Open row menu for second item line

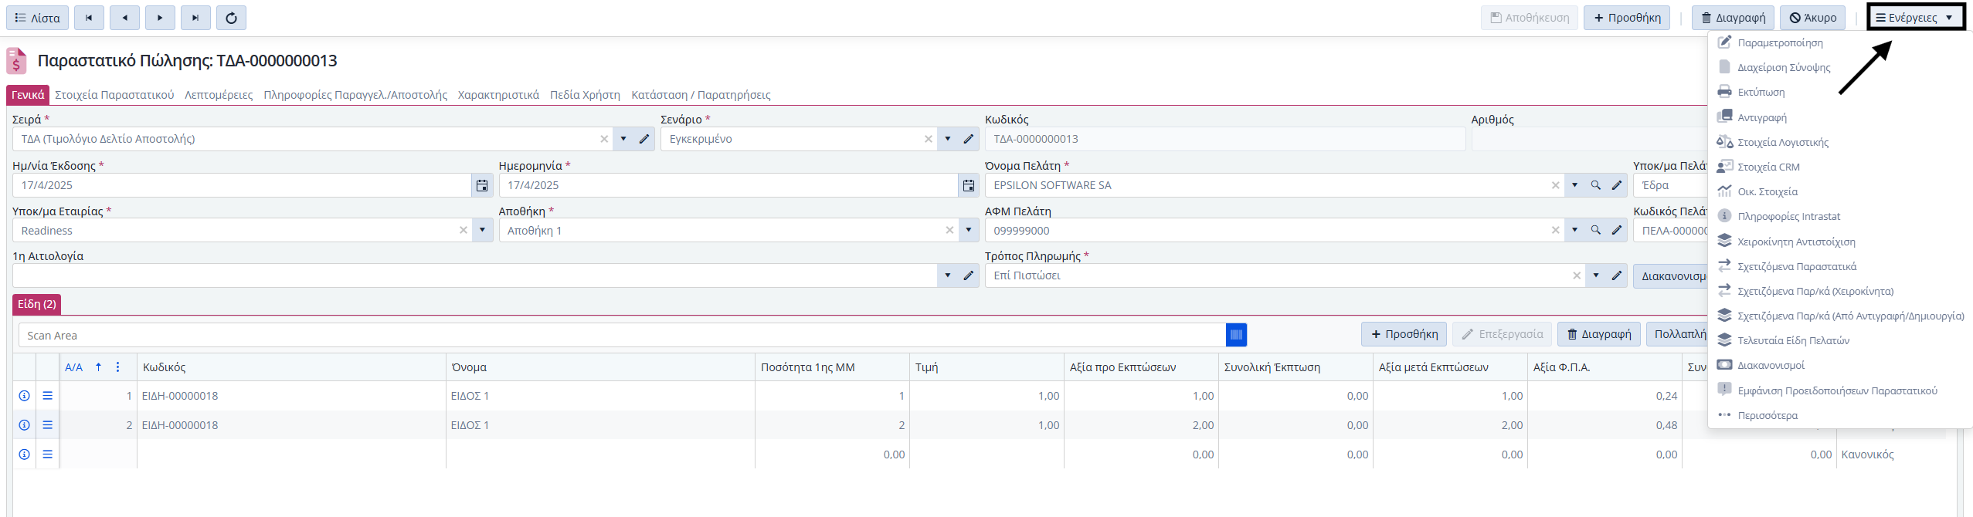(x=47, y=425)
